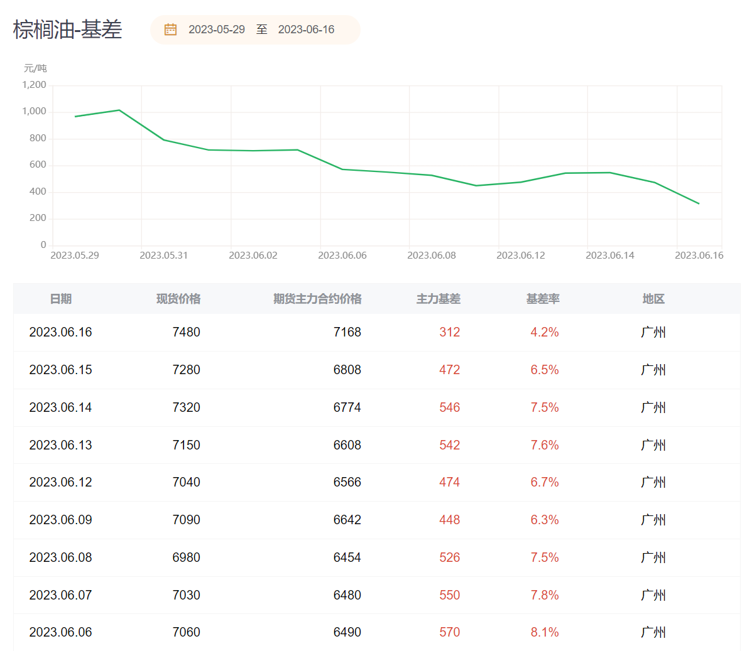Image resolution: width=752 pixels, height=651 pixels.
Task: Click the 地区 column header
Action: pos(653,299)
